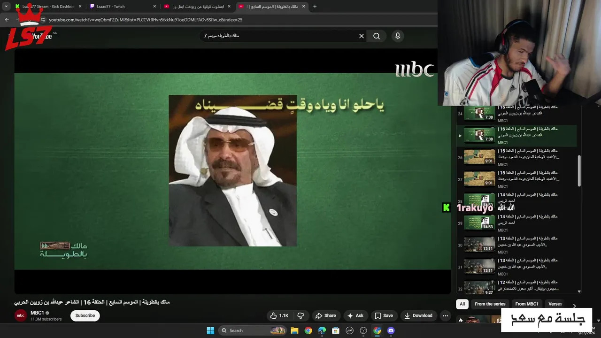Open the MBC1 channel avatar
The height and width of the screenshot is (338, 601).
pyautogui.click(x=21, y=315)
